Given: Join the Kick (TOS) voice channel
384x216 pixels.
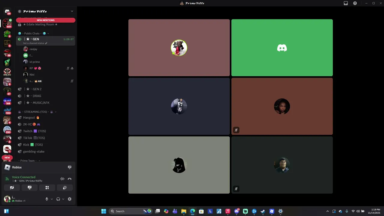Looking at the screenshot, I should [46, 145].
